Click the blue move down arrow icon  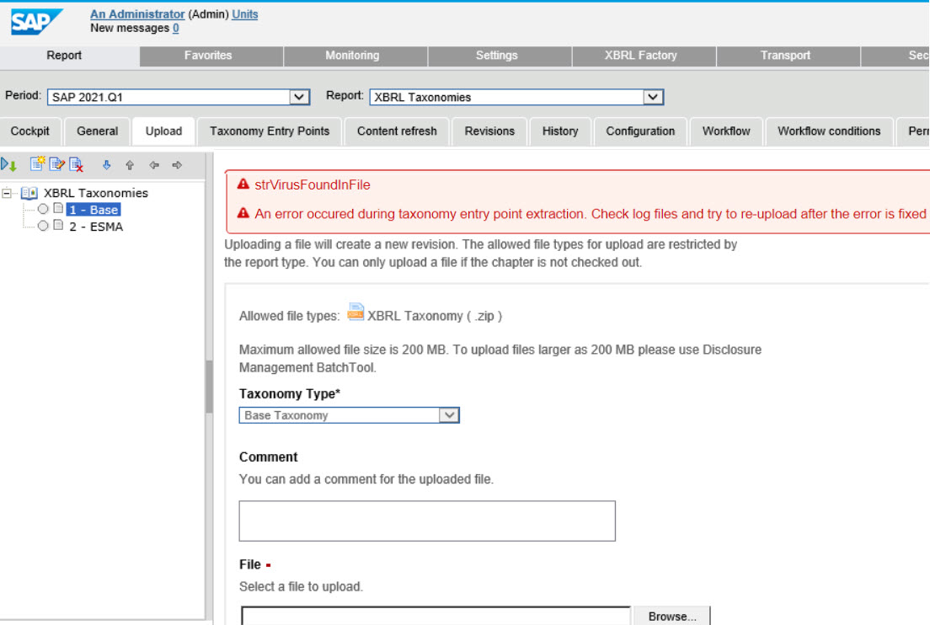pos(107,165)
